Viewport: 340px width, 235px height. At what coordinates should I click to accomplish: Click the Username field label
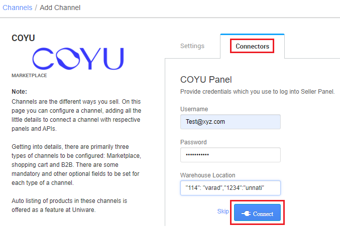tap(194, 109)
